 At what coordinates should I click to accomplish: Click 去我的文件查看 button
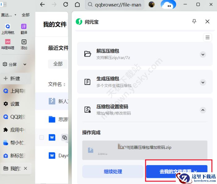click(x=177, y=172)
